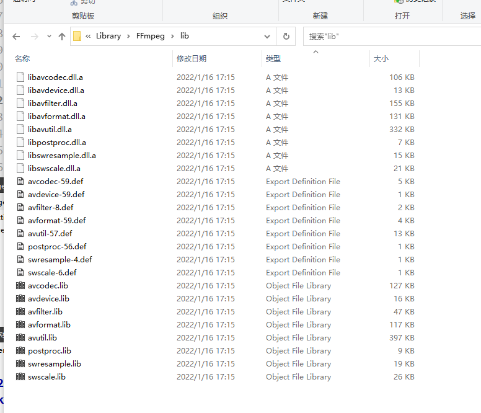
Task: Click the avcodec-59.def document icon
Action: coord(20,181)
